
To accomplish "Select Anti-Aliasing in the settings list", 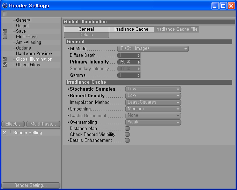I will click(29, 43).
